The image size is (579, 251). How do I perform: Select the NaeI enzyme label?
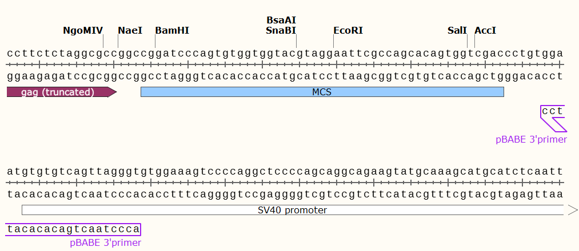[x=130, y=30]
